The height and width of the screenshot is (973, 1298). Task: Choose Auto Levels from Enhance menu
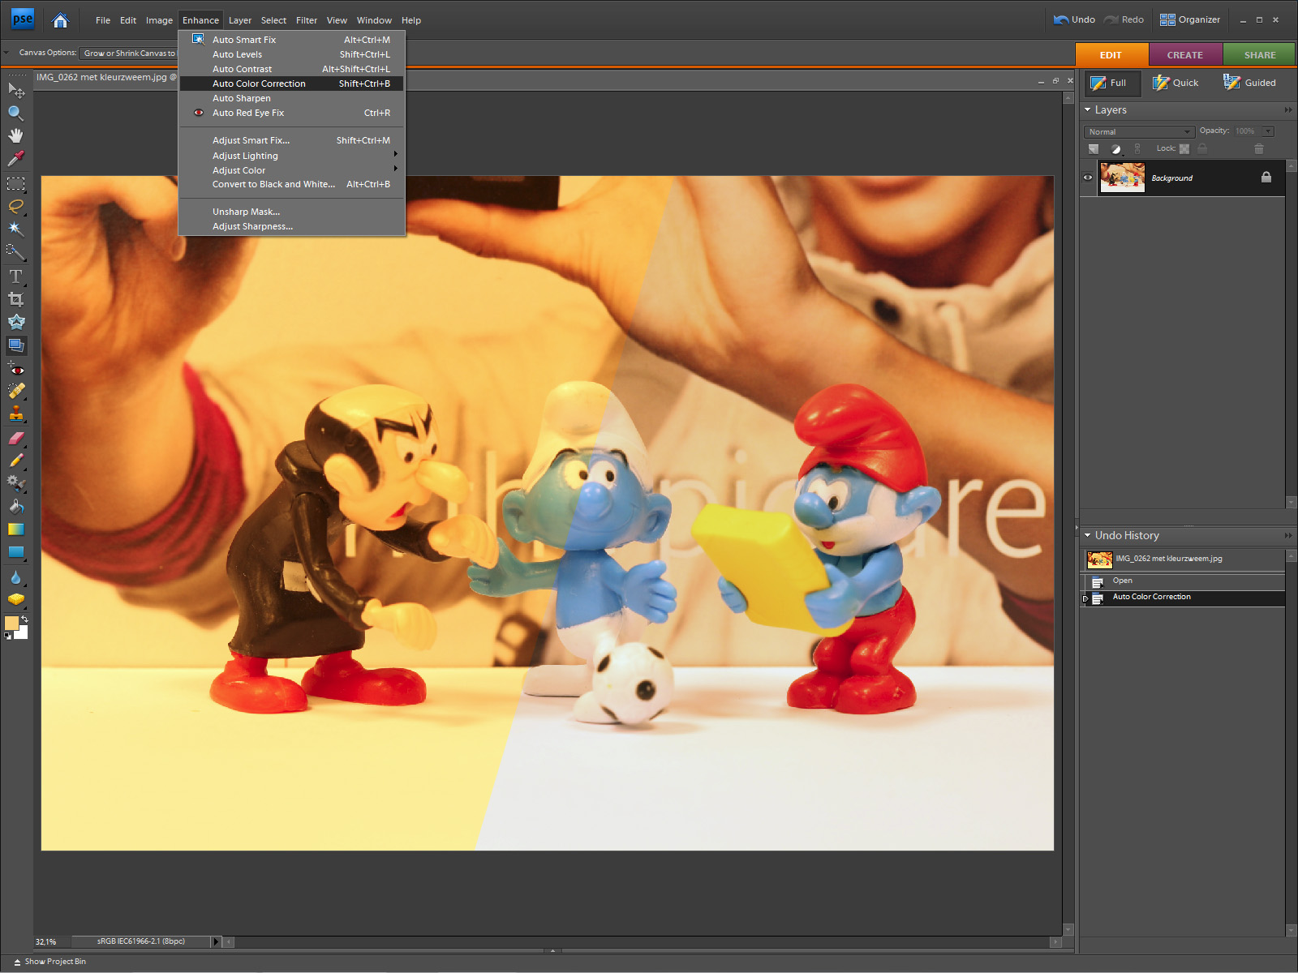click(x=292, y=54)
